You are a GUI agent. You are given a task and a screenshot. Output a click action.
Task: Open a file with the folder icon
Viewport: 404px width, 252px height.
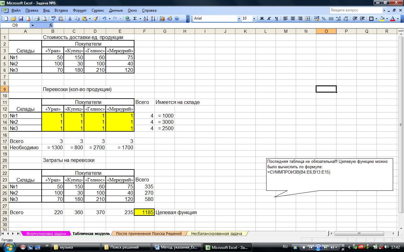click(14, 19)
